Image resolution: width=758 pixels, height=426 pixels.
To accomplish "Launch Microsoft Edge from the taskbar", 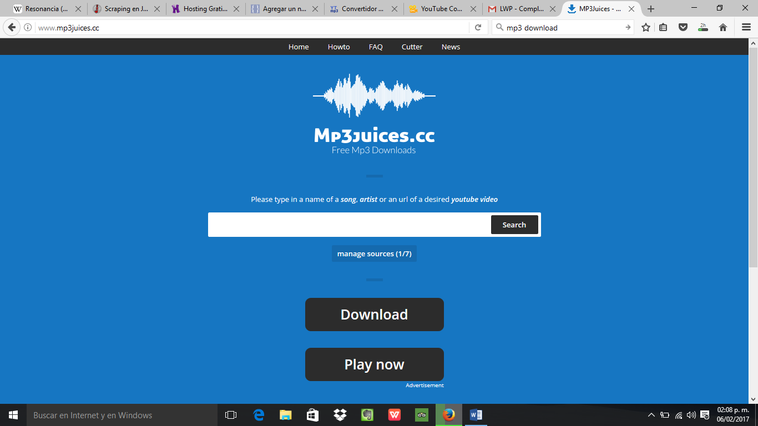I will (x=258, y=415).
